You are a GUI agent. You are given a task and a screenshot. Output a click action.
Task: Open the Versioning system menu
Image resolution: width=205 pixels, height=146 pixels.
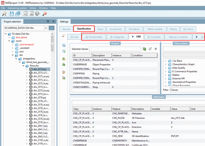(x=17, y=8)
